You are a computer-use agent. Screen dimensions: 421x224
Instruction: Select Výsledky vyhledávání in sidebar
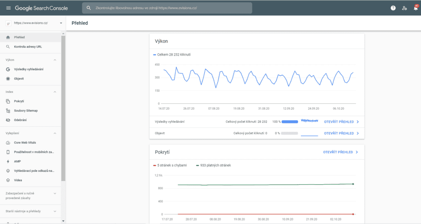click(x=29, y=69)
